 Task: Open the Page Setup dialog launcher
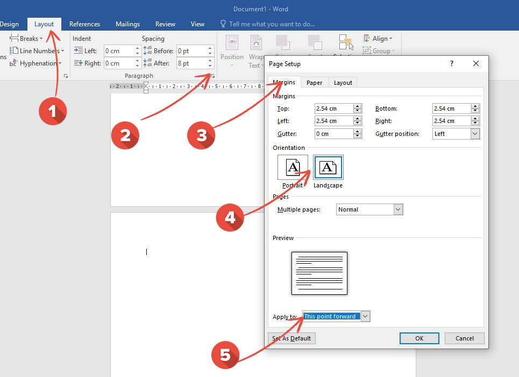pyautogui.click(x=66, y=76)
